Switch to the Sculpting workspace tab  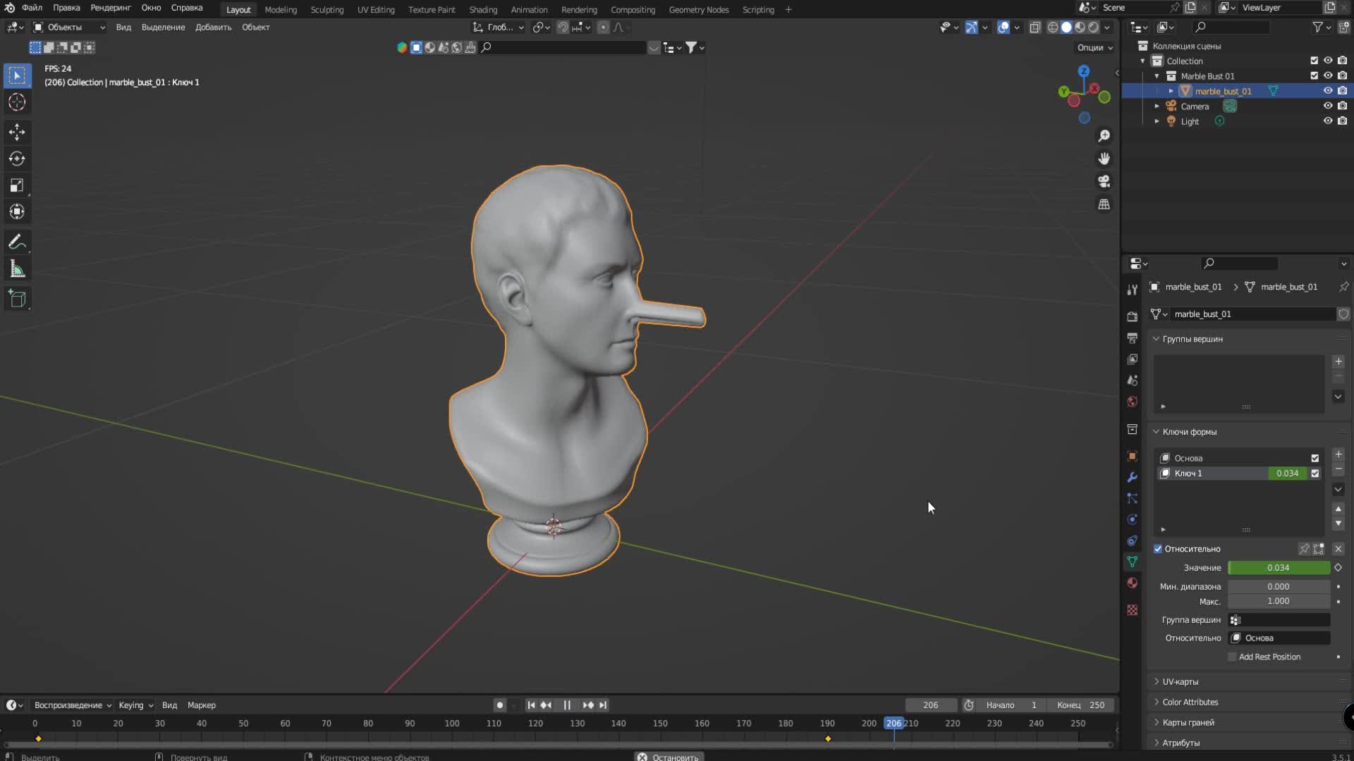click(x=327, y=9)
